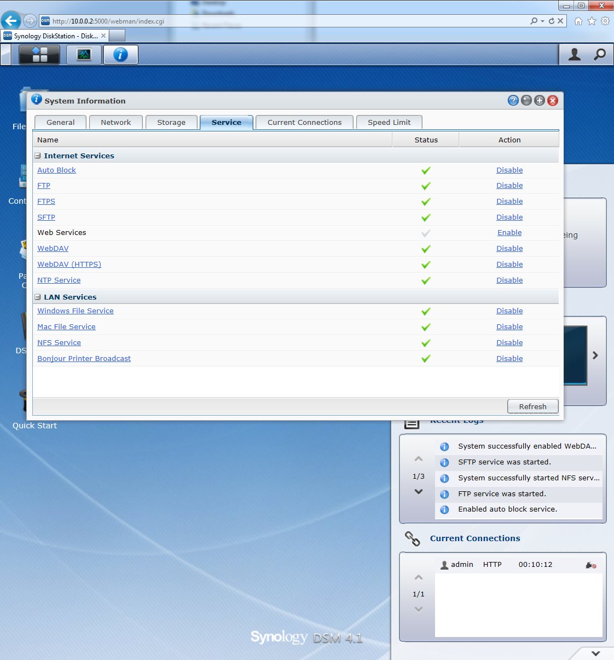Select the admin HTTP connection row
This screenshot has width=614, height=660.
point(519,565)
